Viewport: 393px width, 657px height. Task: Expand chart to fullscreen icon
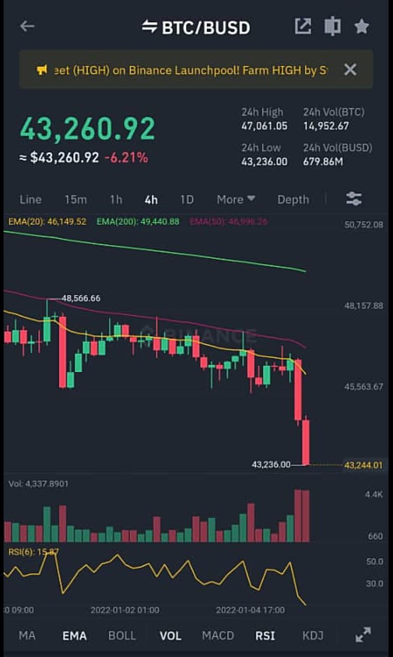pos(363,635)
